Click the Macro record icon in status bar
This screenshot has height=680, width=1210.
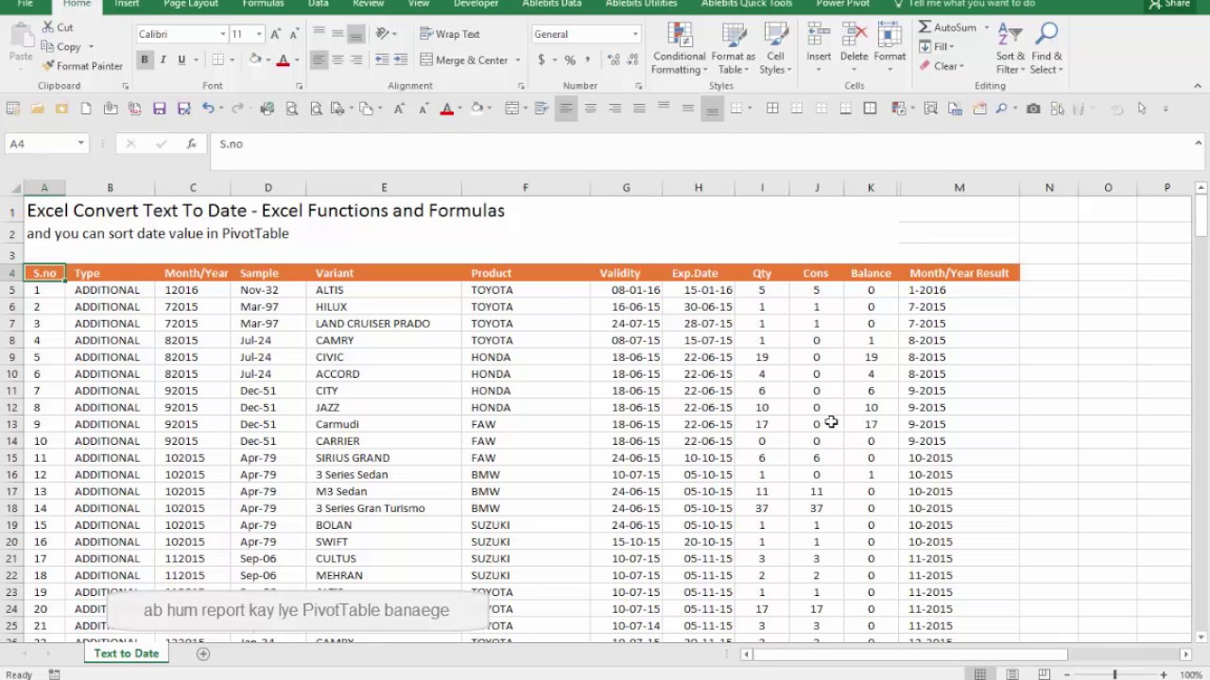click(x=54, y=674)
